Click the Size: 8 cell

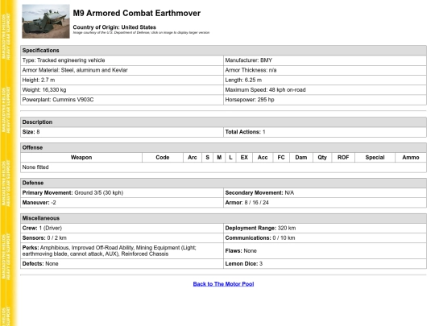(x=122, y=132)
